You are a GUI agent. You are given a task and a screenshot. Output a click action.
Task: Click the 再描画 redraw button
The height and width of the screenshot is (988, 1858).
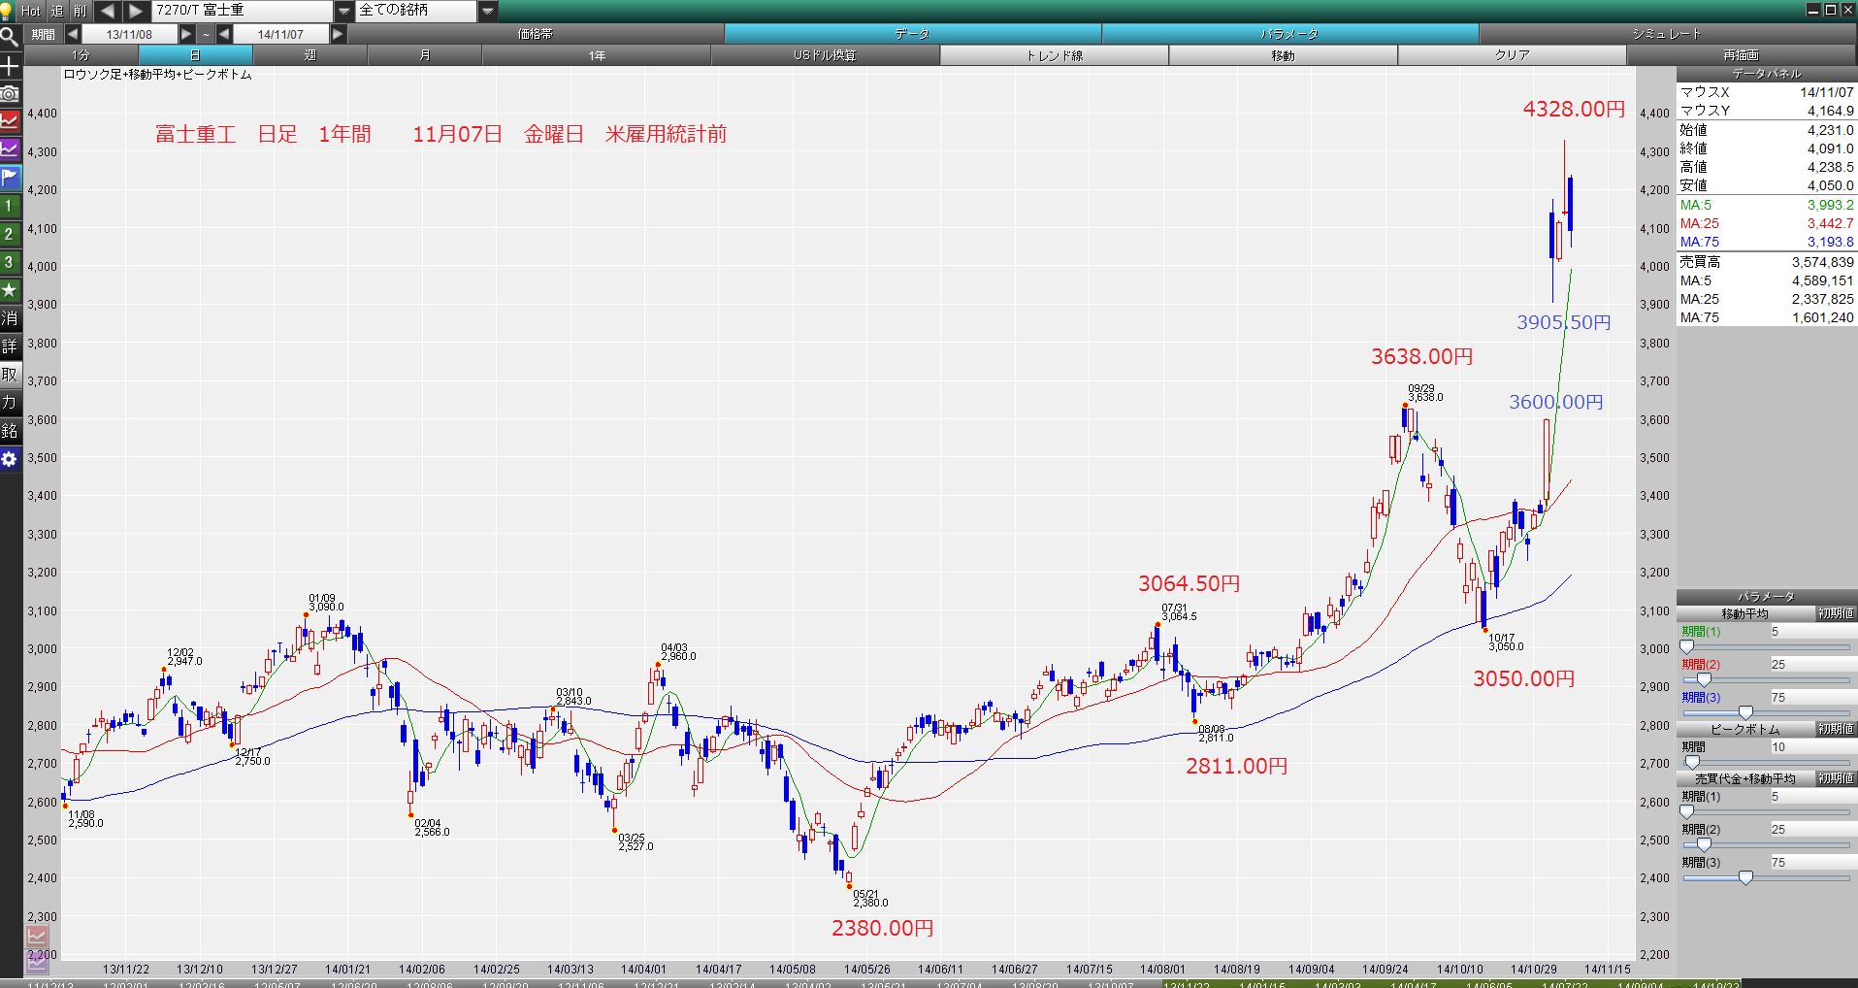[1741, 55]
